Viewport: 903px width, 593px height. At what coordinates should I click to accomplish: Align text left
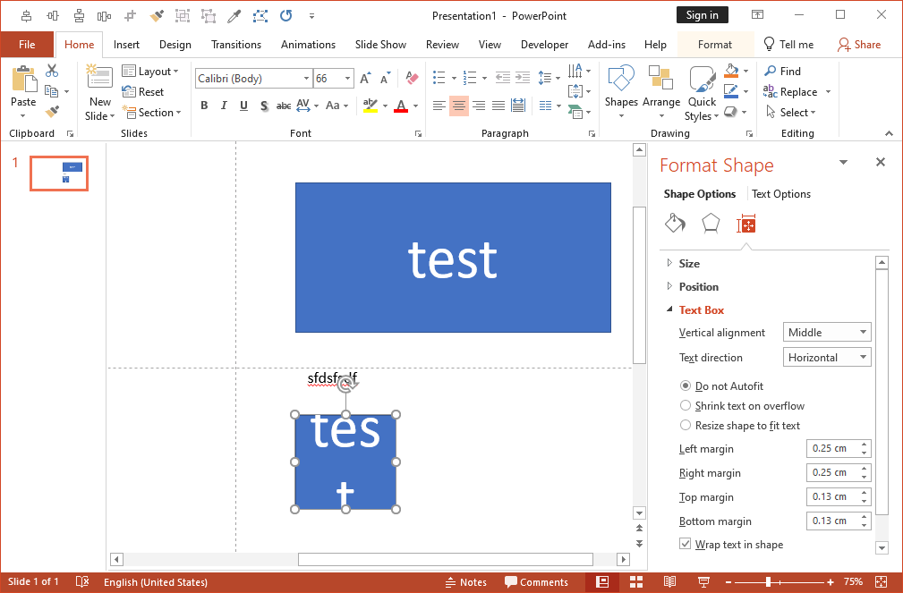coord(439,106)
